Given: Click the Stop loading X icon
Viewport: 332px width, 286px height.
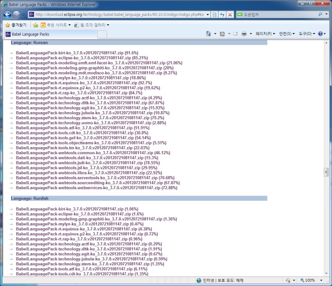Looking at the screenshot, I should pyautogui.click(x=230, y=14).
